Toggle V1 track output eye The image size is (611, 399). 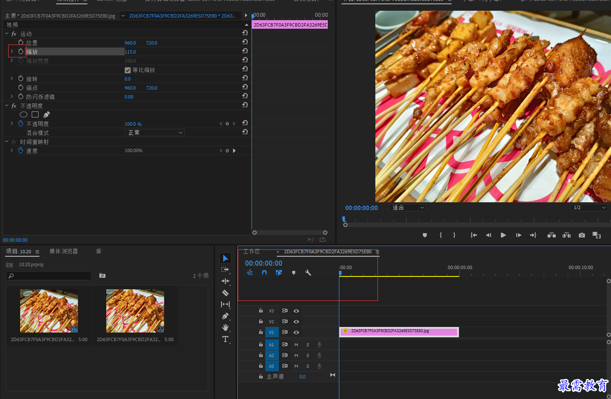(296, 332)
